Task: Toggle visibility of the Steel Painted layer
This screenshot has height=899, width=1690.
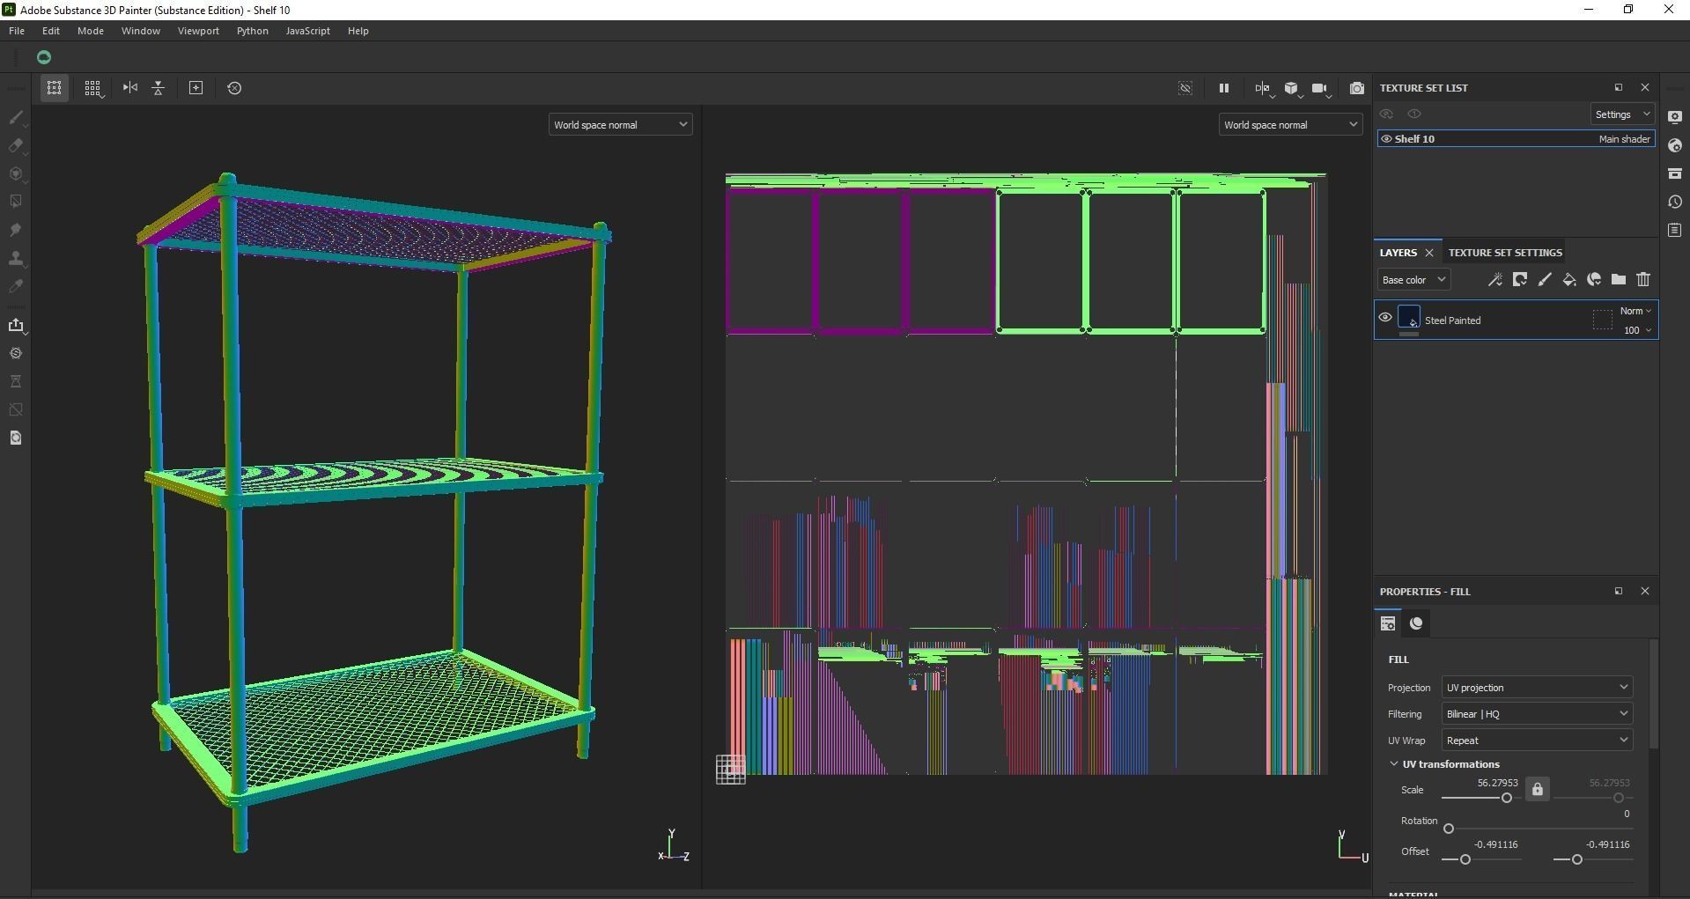Action: click(x=1385, y=319)
